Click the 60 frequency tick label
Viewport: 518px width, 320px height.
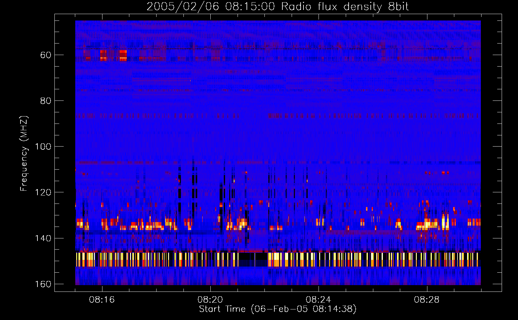pyautogui.click(x=45, y=55)
